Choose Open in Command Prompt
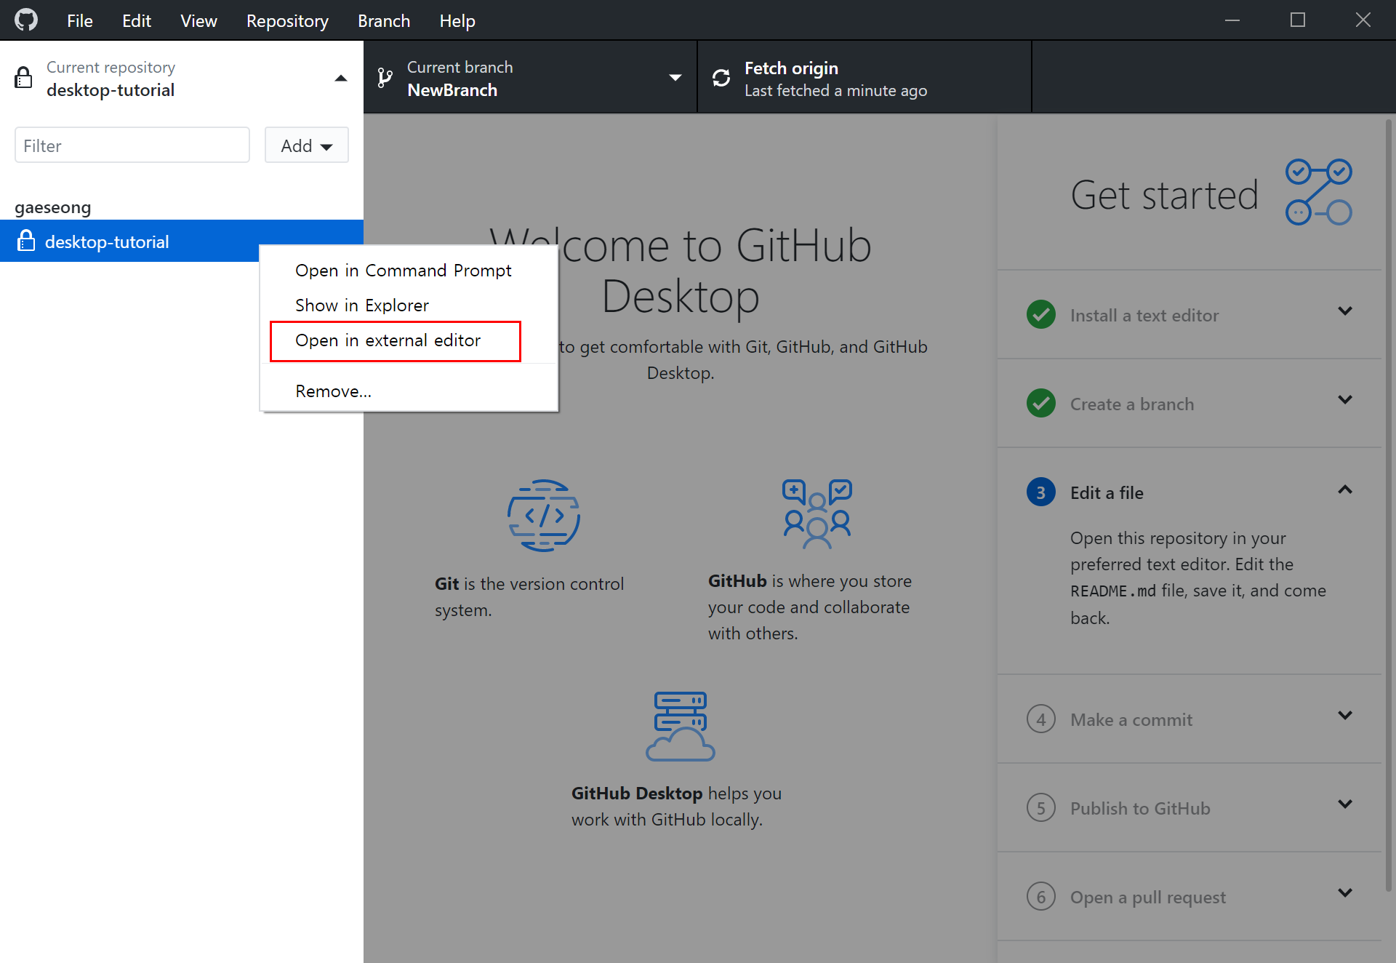Screen dimensions: 1396x963 tap(409, 271)
